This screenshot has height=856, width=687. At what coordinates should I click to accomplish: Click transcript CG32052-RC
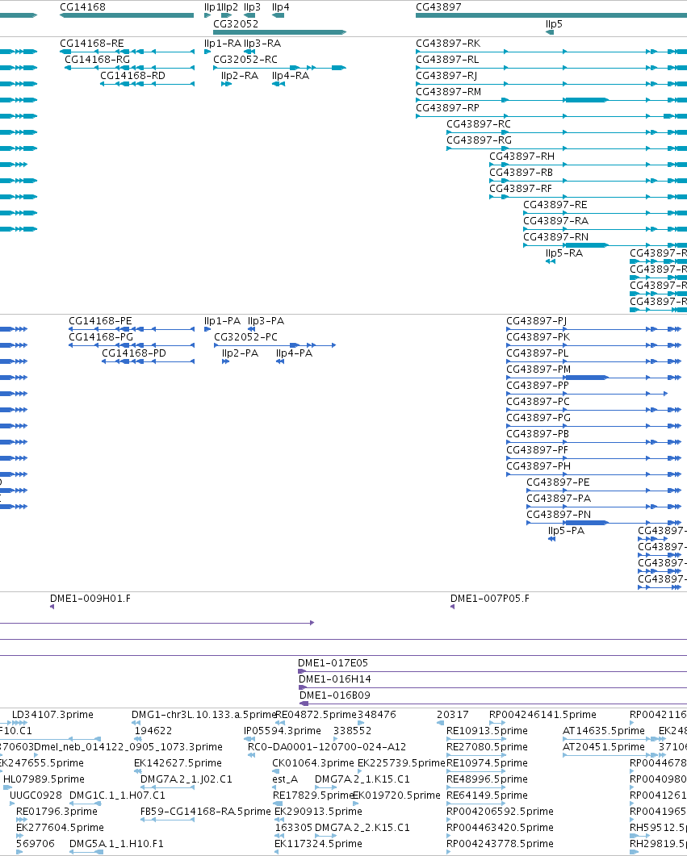click(x=245, y=60)
